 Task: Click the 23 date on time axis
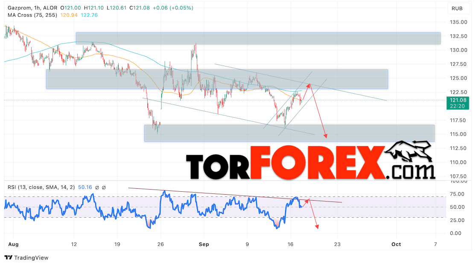(x=337, y=244)
